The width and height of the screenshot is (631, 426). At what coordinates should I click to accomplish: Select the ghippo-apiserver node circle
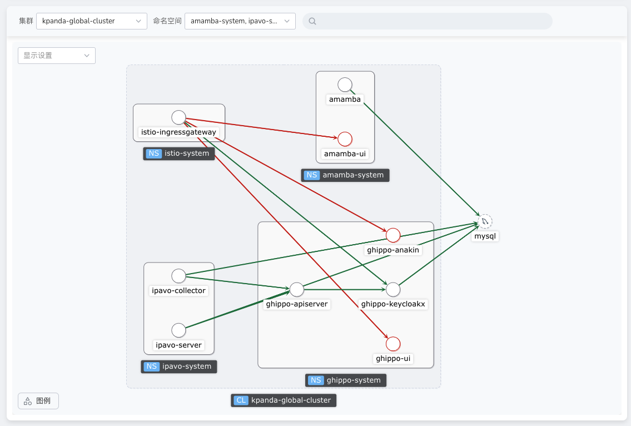point(297,289)
